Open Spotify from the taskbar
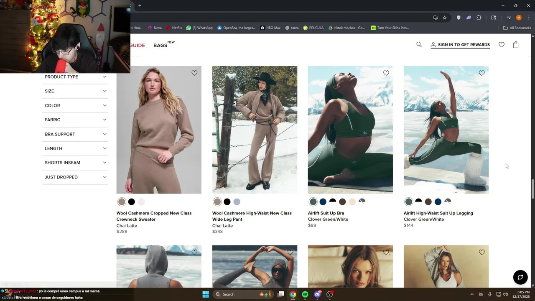The width and height of the screenshot is (535, 301). 305,294
